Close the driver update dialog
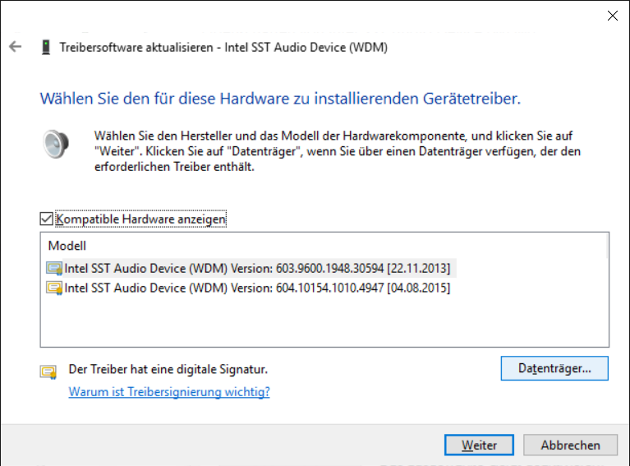This screenshot has width=630, height=466. (x=612, y=16)
